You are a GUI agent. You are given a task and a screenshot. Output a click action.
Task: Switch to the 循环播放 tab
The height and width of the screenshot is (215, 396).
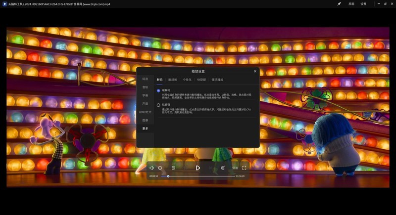tap(217, 80)
